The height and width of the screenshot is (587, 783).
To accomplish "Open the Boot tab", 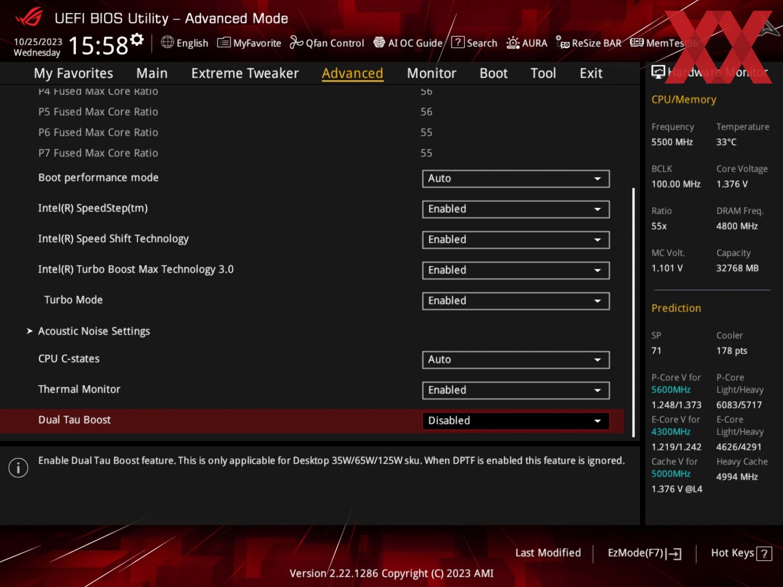I will [493, 73].
